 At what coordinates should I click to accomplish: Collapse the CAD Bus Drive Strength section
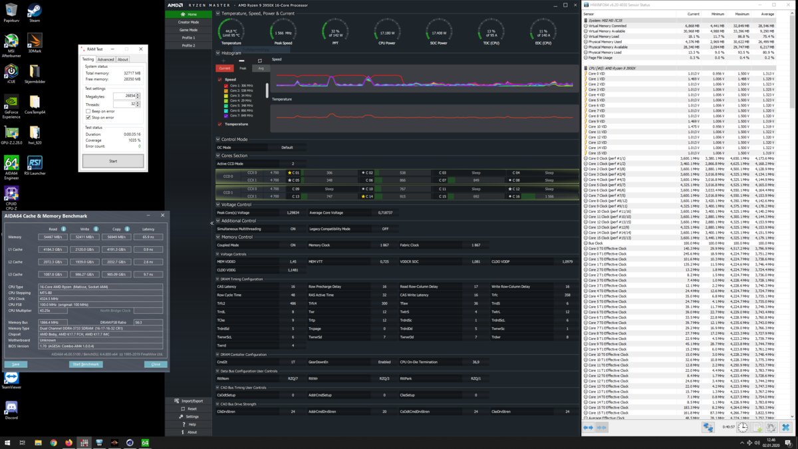coord(217,404)
